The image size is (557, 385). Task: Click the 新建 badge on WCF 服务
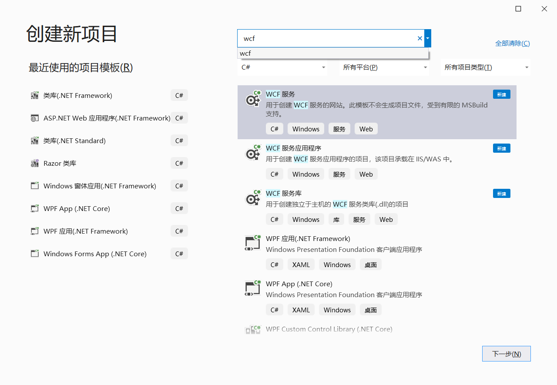[502, 94]
